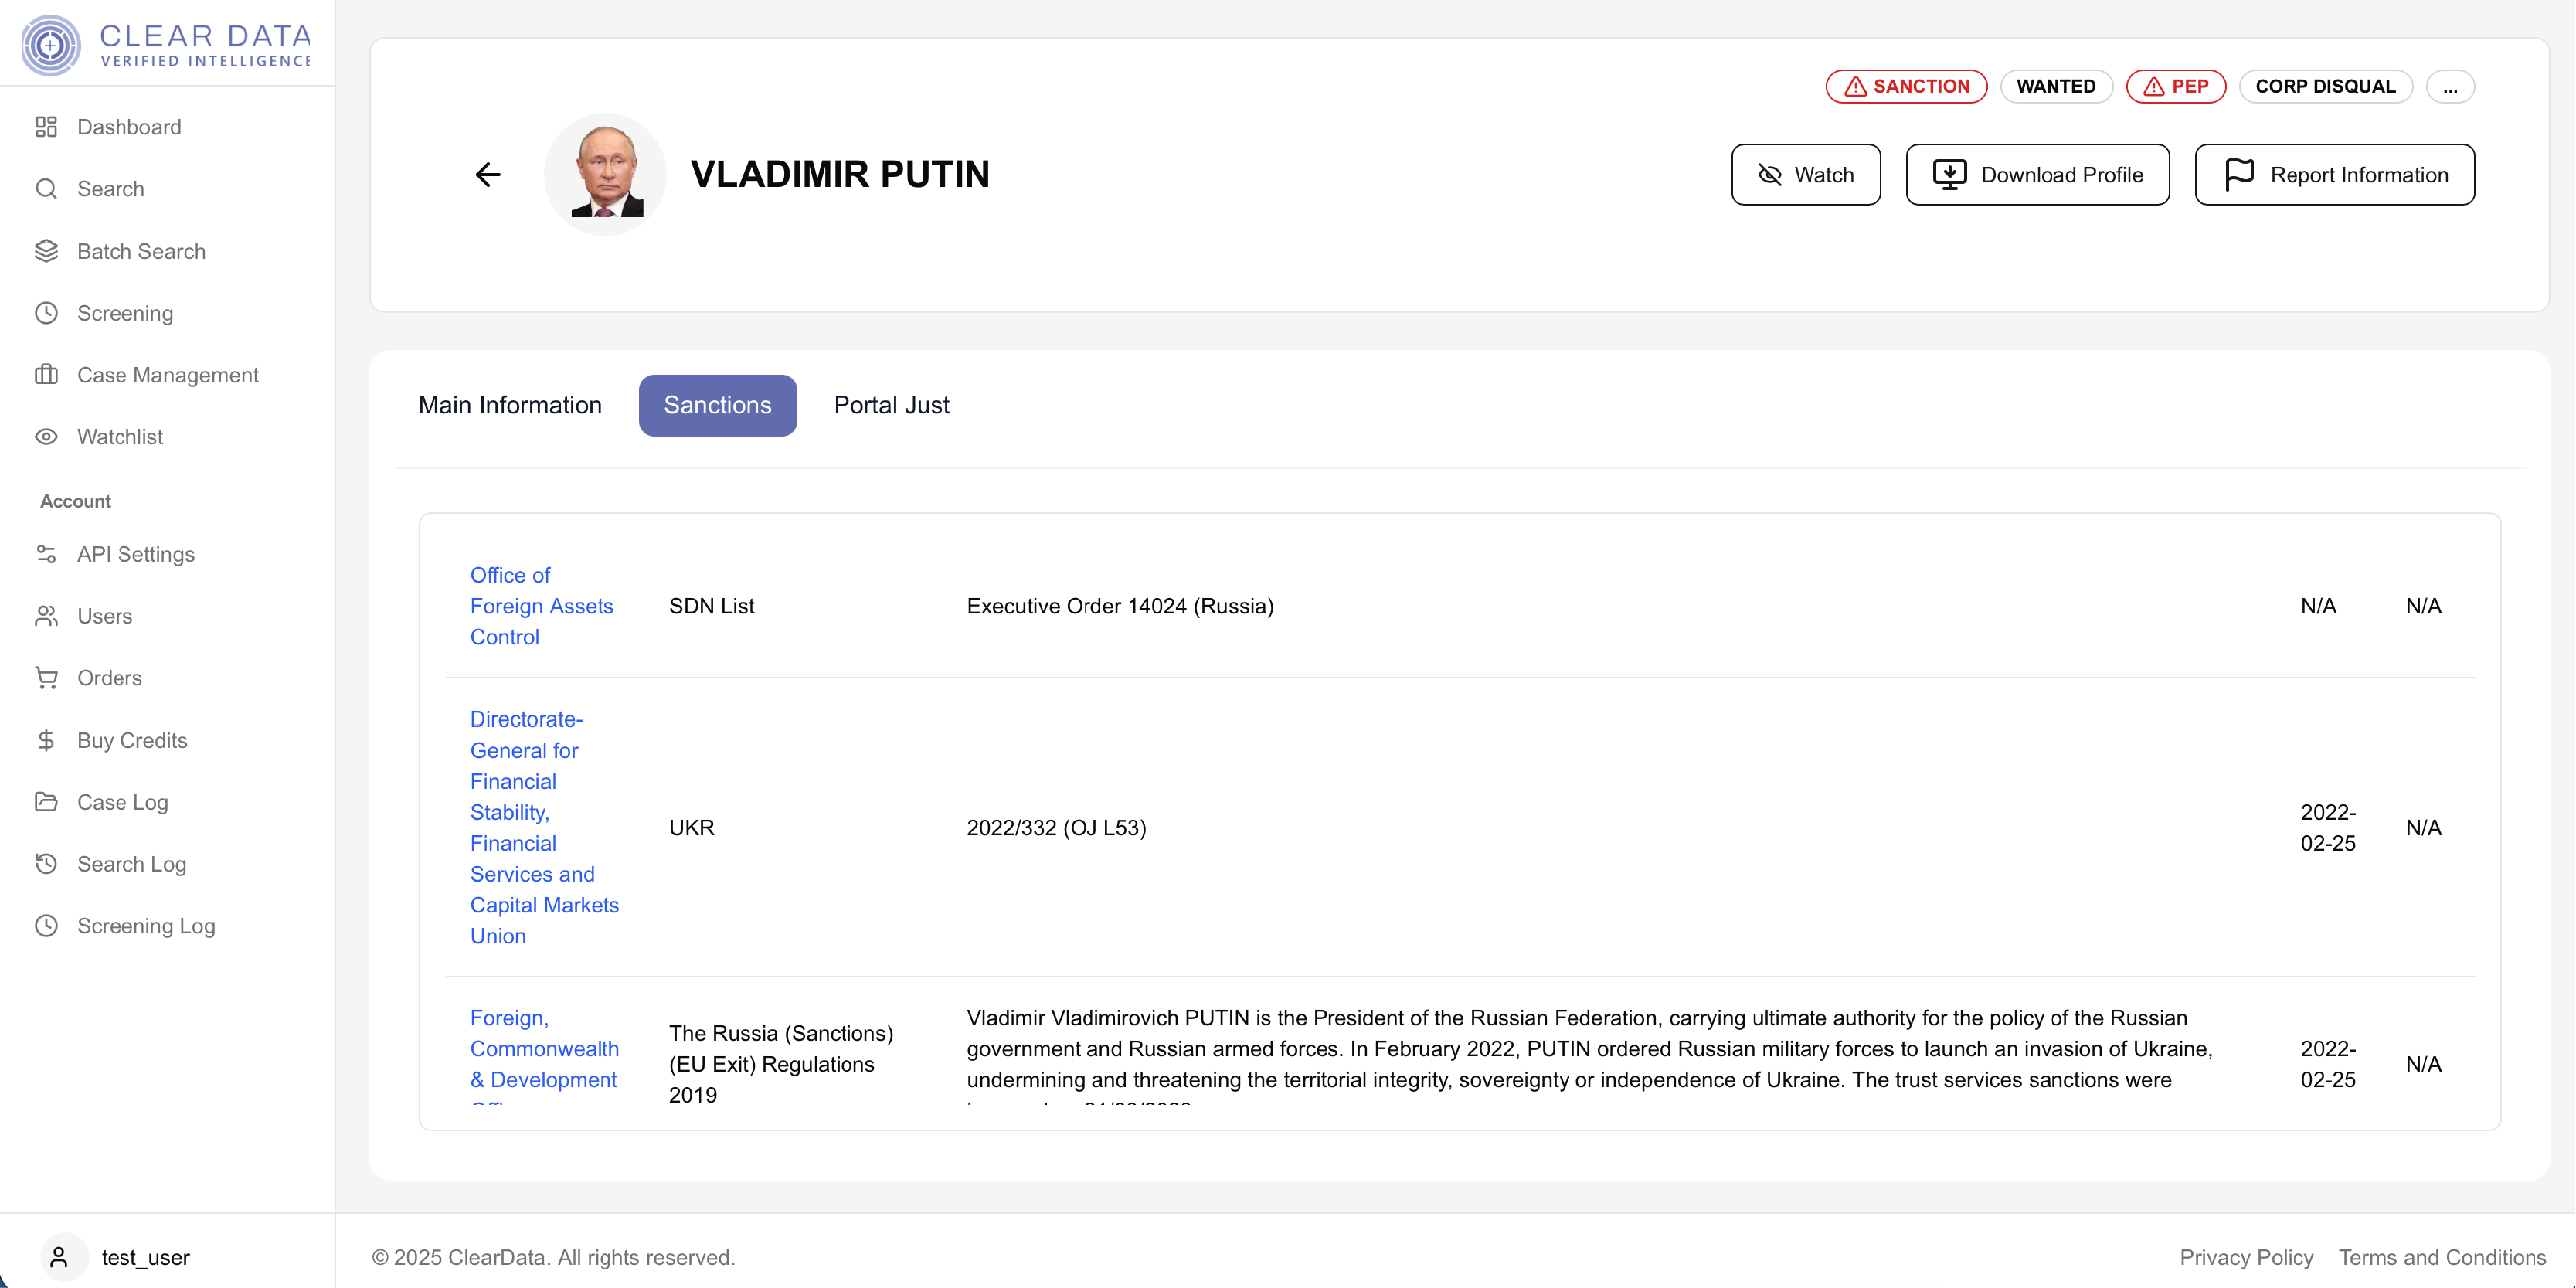Click the PEP warning badge
Image resolution: width=2576 pixels, height=1288 pixels.
tap(2175, 87)
